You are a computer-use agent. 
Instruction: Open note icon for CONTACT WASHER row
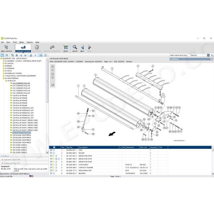click(x=53, y=168)
